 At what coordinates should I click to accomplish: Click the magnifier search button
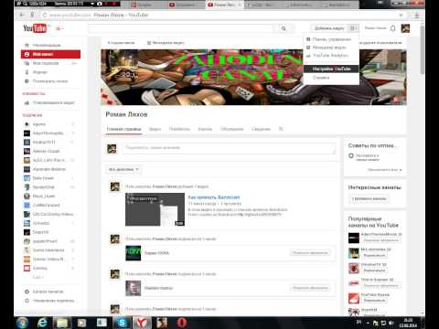tap(284, 28)
